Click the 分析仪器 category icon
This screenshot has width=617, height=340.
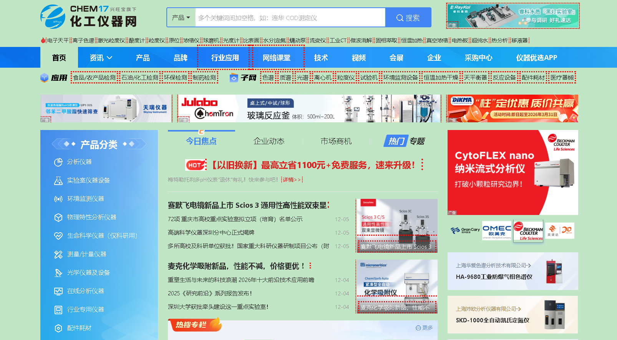(x=58, y=162)
